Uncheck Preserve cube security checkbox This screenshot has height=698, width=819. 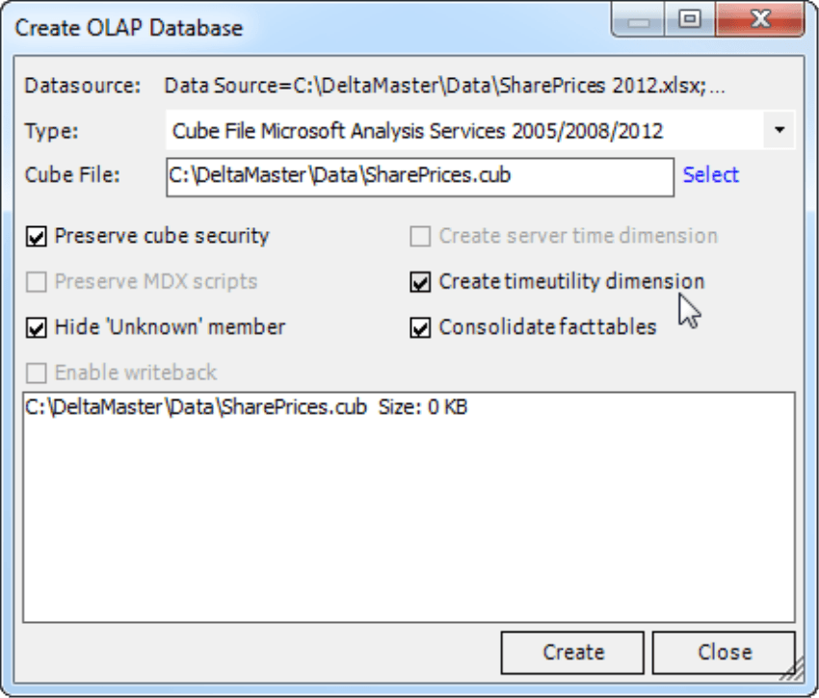(x=37, y=237)
